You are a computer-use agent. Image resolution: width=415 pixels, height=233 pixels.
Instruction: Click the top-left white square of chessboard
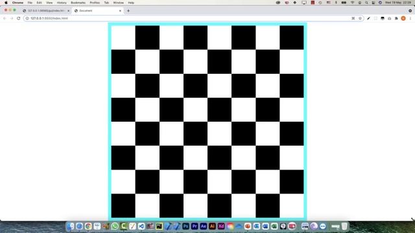123,38
